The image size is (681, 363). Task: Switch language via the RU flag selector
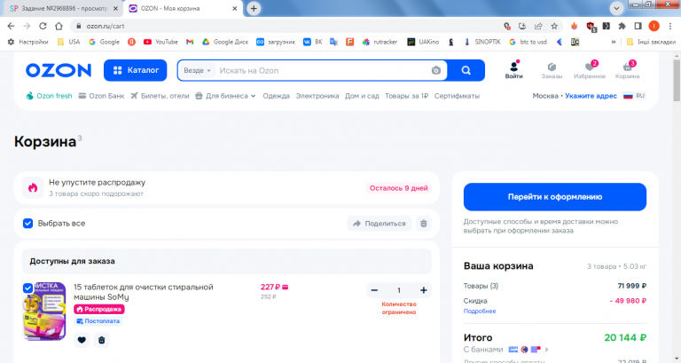[634, 96]
